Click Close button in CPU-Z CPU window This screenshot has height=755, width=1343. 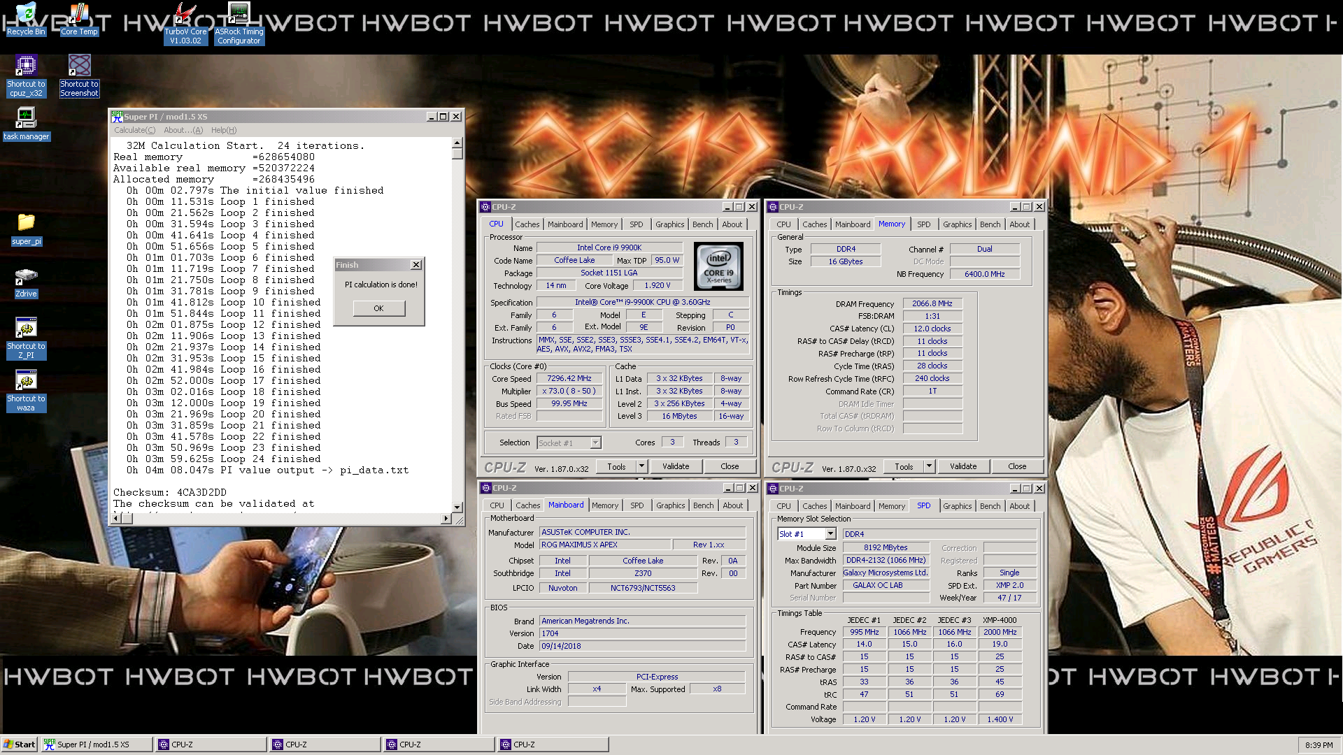[x=730, y=466]
